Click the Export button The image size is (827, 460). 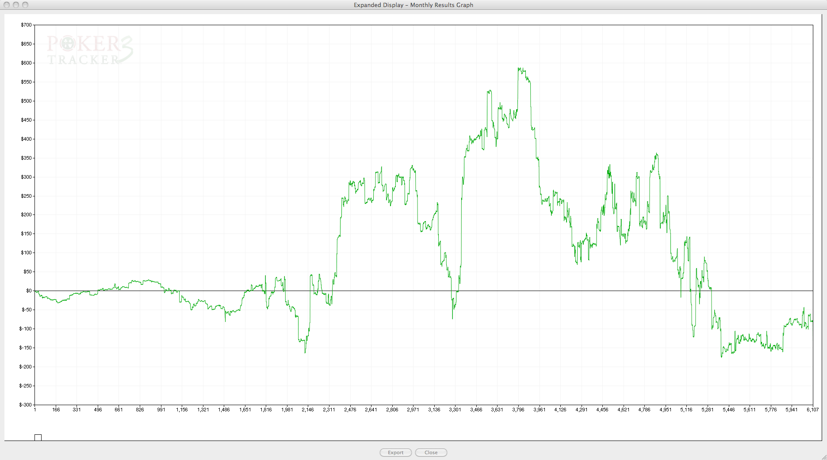pos(395,452)
